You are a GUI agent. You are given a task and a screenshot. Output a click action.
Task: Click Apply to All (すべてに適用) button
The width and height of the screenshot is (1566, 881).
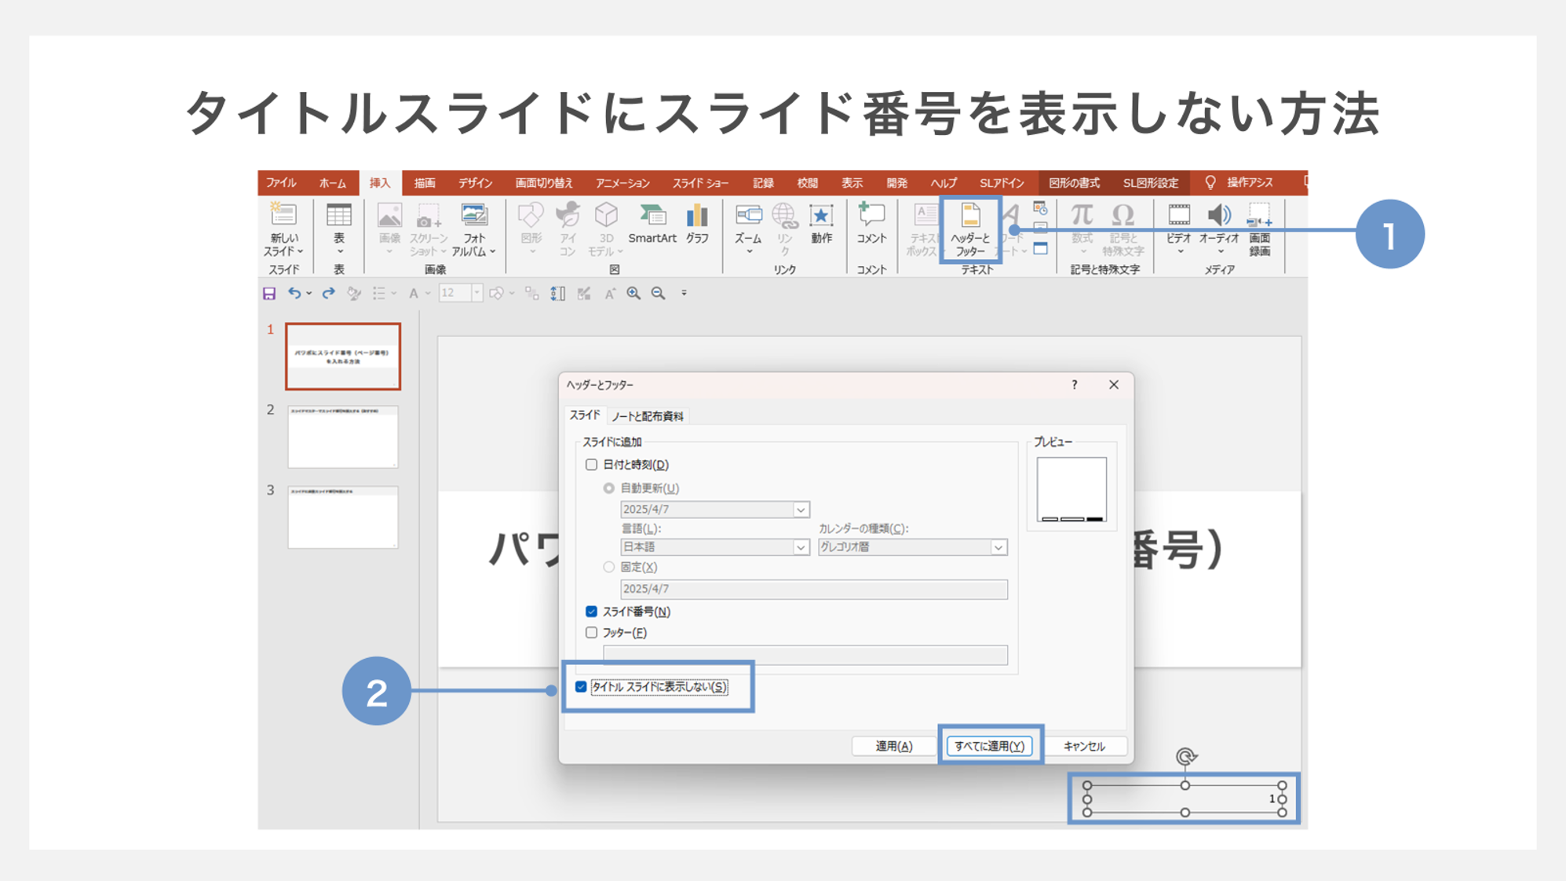click(989, 746)
